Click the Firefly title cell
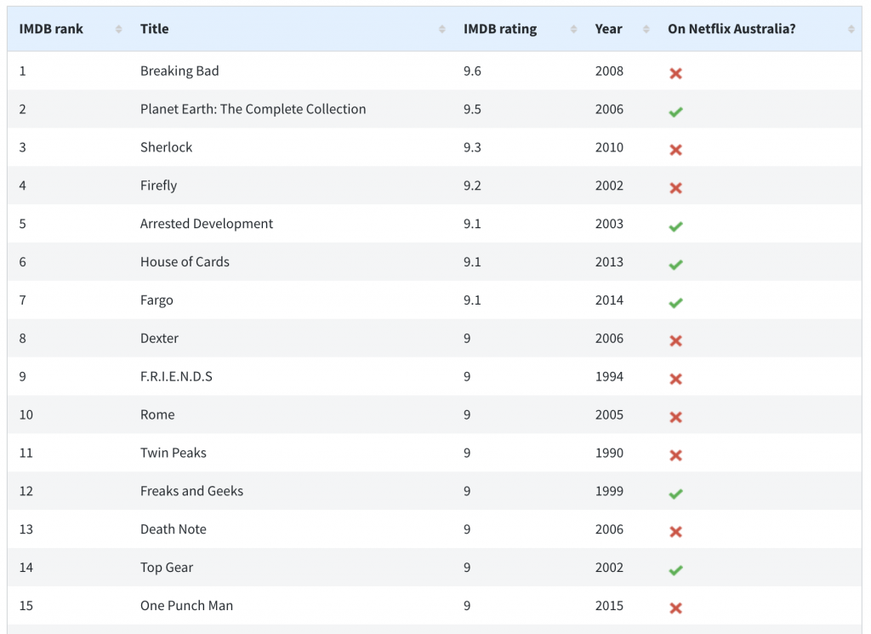This screenshot has height=634, width=871. 158,186
